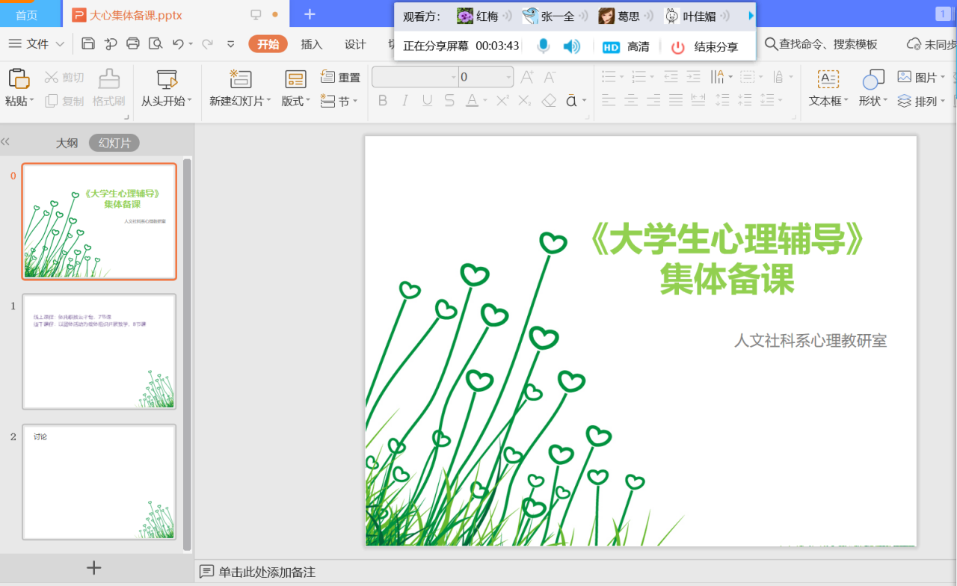Toggle HD 高清 quality mode
The height and width of the screenshot is (586, 957).
point(626,46)
